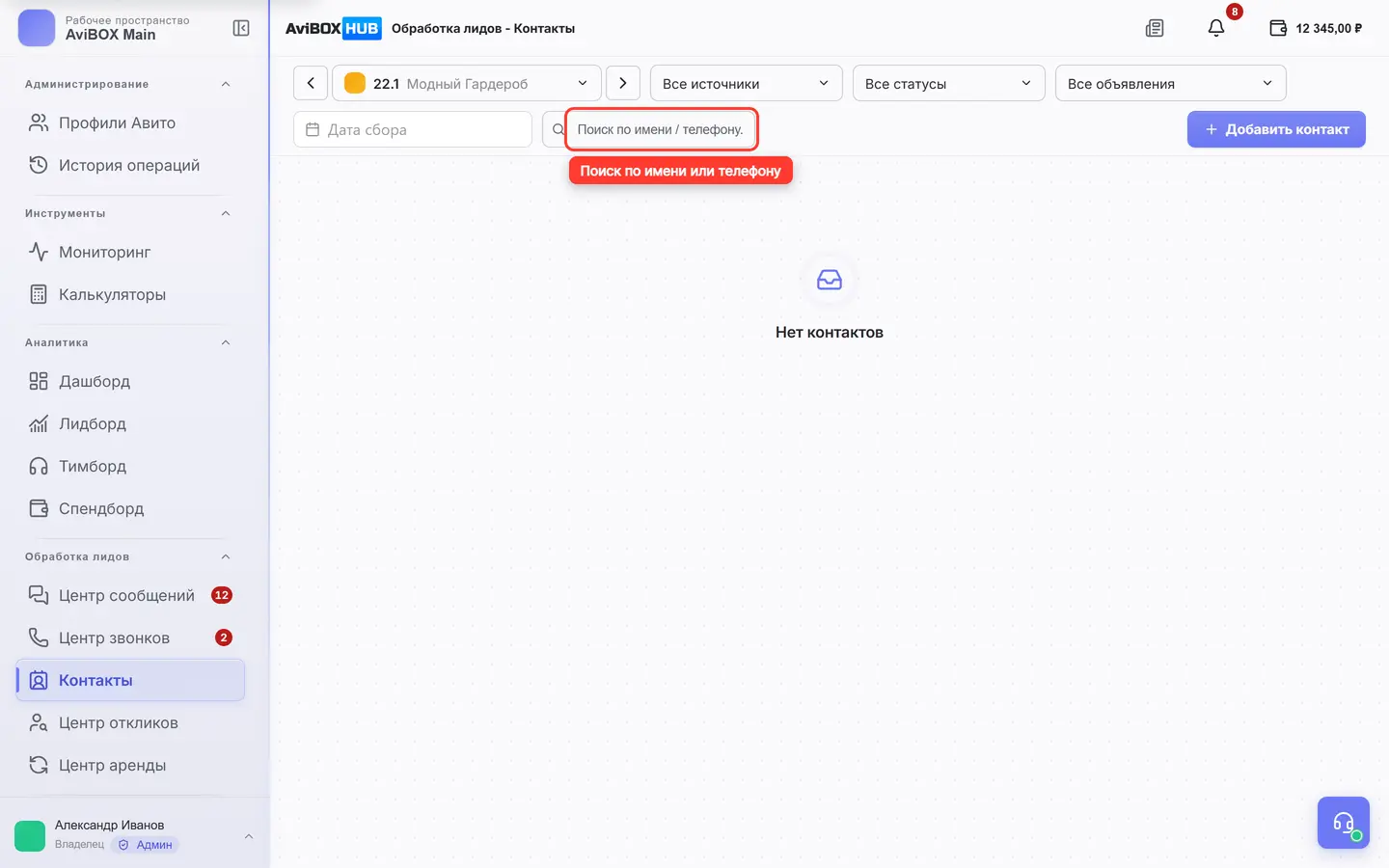Viewport: 1389px width, 868px height.
Task: Select Контакты sidebar item
Action: point(130,680)
